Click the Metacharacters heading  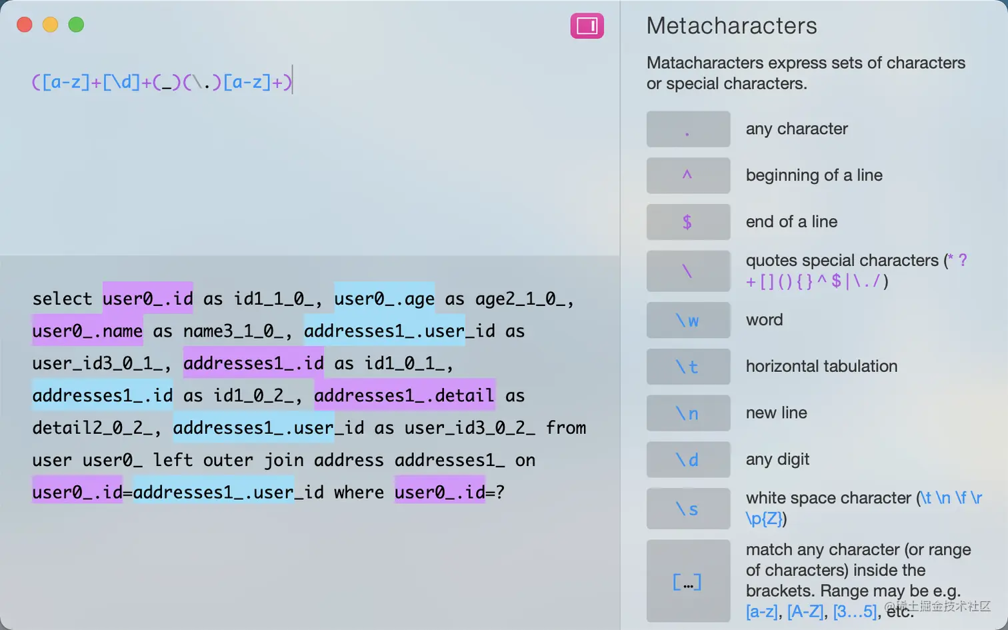pyautogui.click(x=731, y=26)
